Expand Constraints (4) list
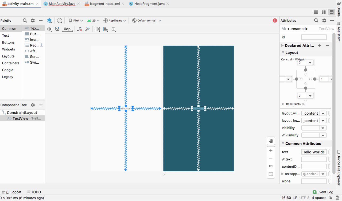 click(283, 104)
